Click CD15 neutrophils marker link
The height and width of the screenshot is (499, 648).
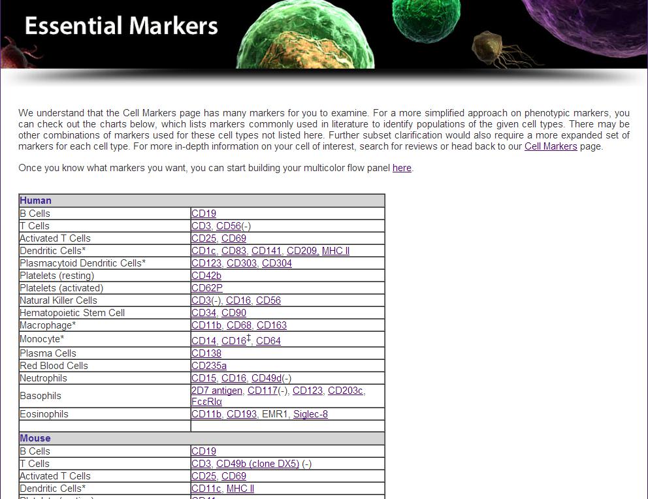[x=203, y=378]
